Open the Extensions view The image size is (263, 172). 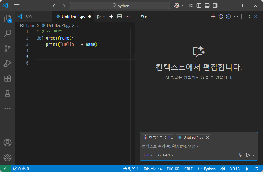7,78
